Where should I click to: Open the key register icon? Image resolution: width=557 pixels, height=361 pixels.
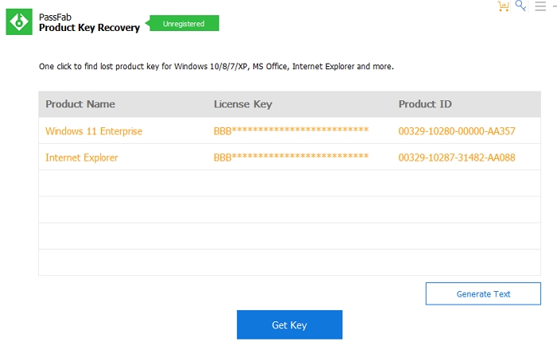pos(520,6)
